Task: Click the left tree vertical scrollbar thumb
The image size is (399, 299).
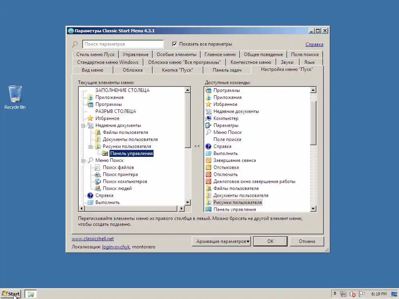Action: click(x=188, y=121)
